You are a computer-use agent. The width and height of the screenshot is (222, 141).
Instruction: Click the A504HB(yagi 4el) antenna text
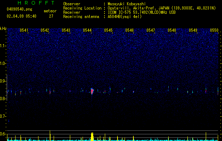point(125,17)
